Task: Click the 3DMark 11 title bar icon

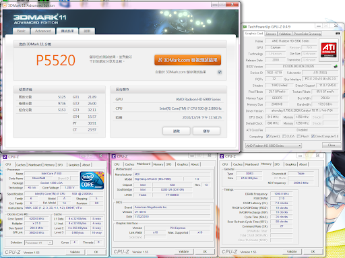Action: click(x=5, y=5)
